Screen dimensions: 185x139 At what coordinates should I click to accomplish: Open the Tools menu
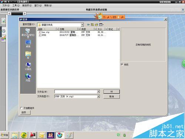point(16,6)
